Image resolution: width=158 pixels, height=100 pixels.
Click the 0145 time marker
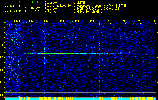pyautogui.click(x=77, y=21)
